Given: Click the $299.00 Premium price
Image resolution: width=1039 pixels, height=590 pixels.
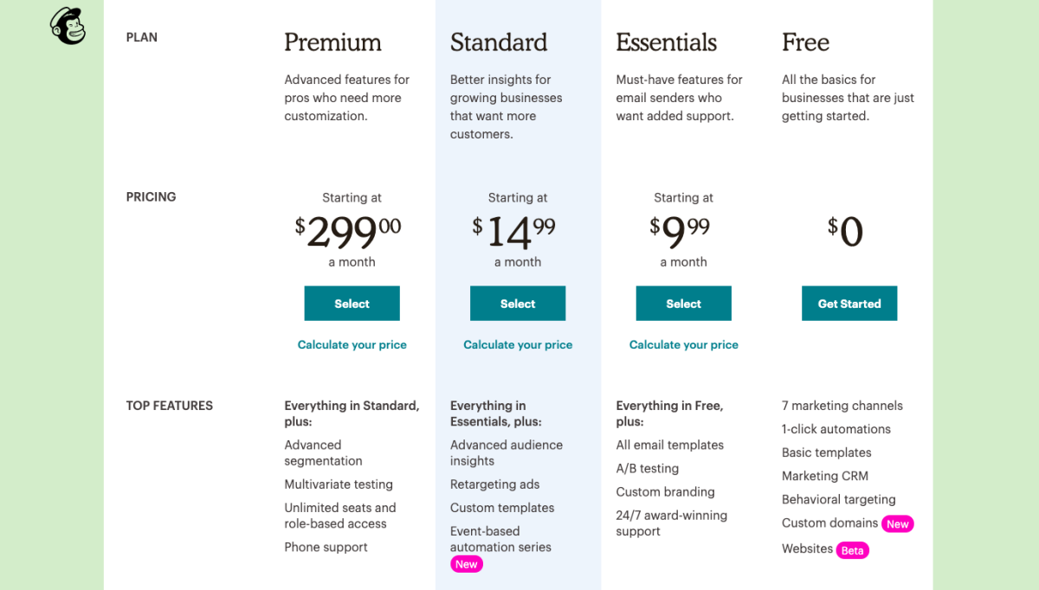Looking at the screenshot, I should pyautogui.click(x=348, y=232).
